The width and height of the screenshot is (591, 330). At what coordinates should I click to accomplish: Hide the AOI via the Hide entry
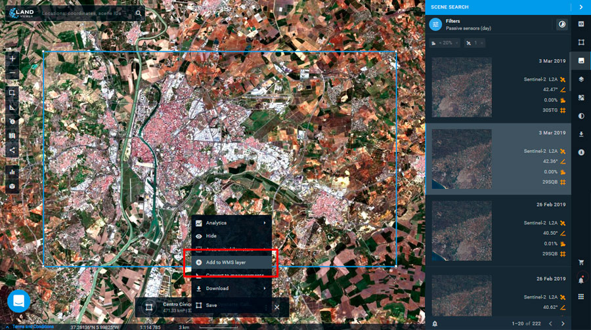(x=231, y=236)
